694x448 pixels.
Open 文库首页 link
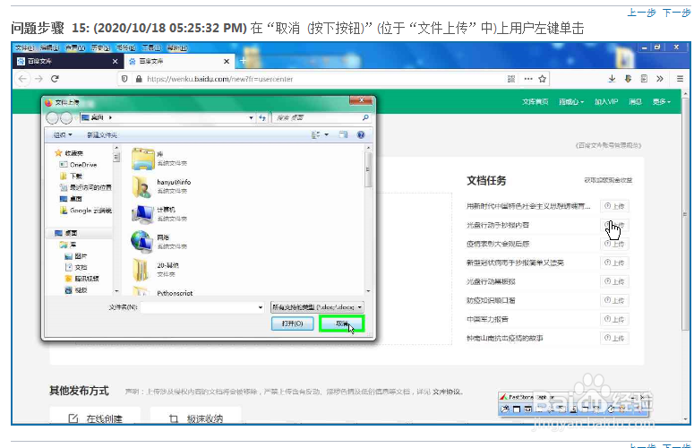pyautogui.click(x=535, y=102)
